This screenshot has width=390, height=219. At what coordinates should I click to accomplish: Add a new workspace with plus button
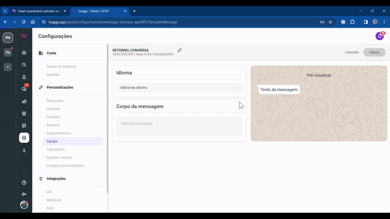click(x=8, y=67)
